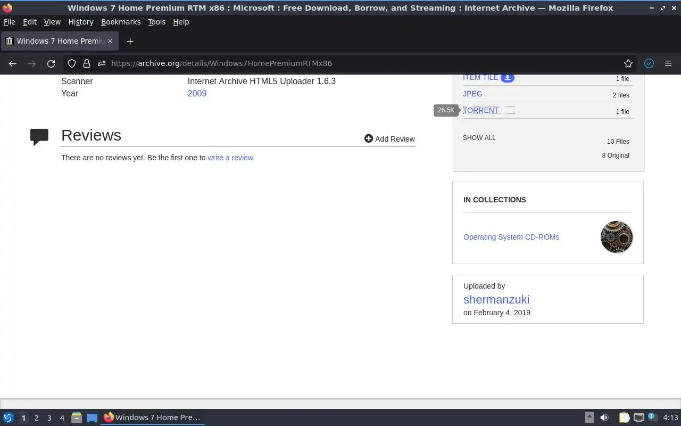Open the clipboard tray icon

[x=624, y=417]
